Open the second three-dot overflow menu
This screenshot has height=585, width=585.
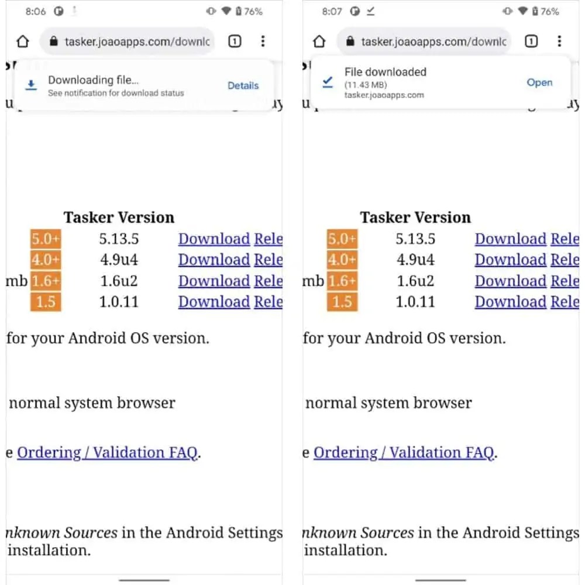[x=559, y=41]
